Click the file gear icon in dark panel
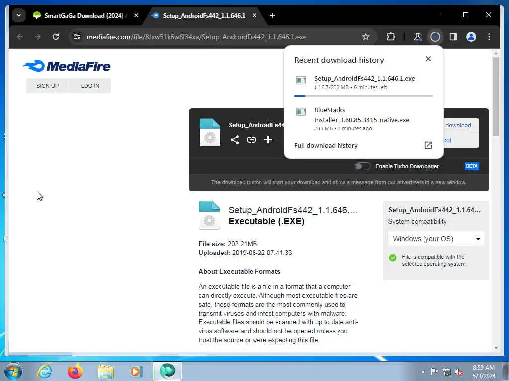This screenshot has width=509, height=381. pos(210,132)
